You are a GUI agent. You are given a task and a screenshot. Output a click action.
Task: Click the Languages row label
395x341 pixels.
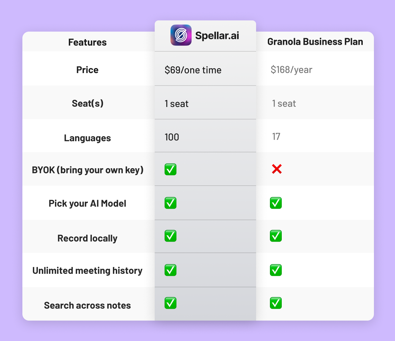[88, 138]
